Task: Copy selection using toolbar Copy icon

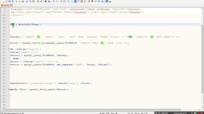Action: (30, 1)
